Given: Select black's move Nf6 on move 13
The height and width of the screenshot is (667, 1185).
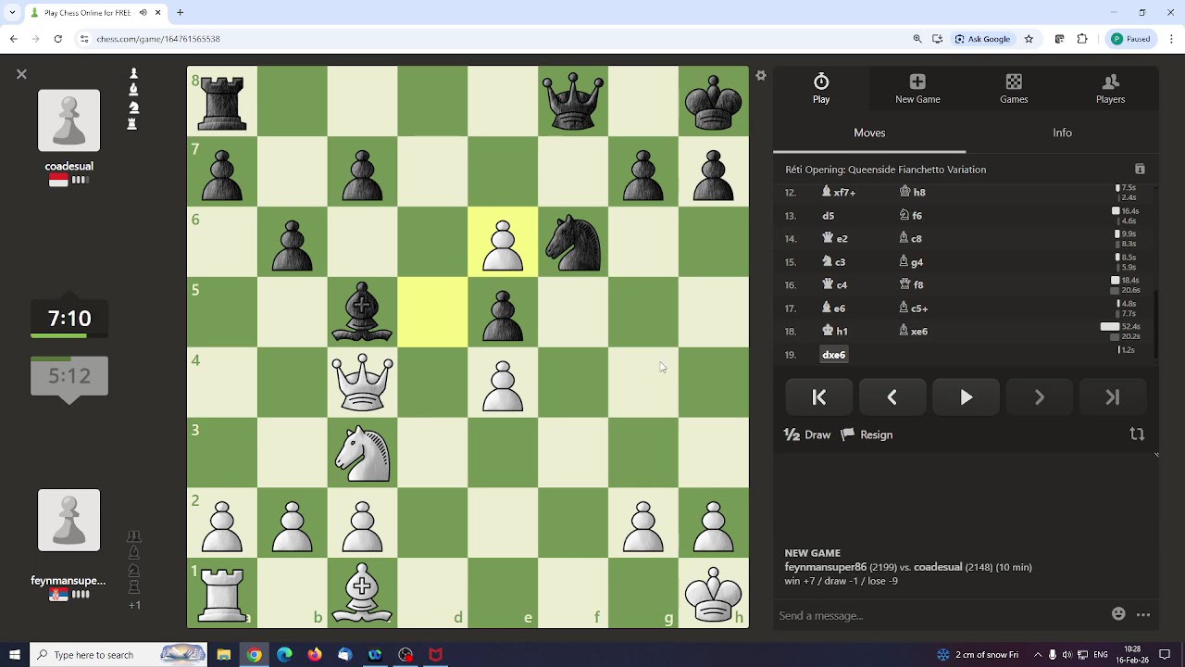Looking at the screenshot, I should 911,216.
